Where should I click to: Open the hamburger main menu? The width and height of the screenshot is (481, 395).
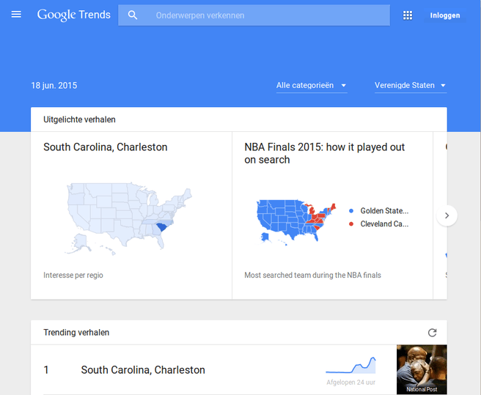click(16, 15)
